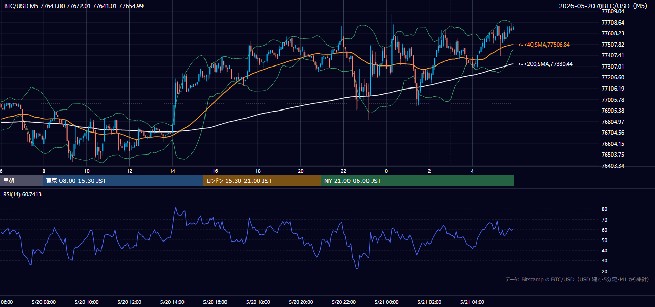Click price axis label 76604.15
The height and width of the screenshot is (307, 655).
pyautogui.click(x=613, y=144)
